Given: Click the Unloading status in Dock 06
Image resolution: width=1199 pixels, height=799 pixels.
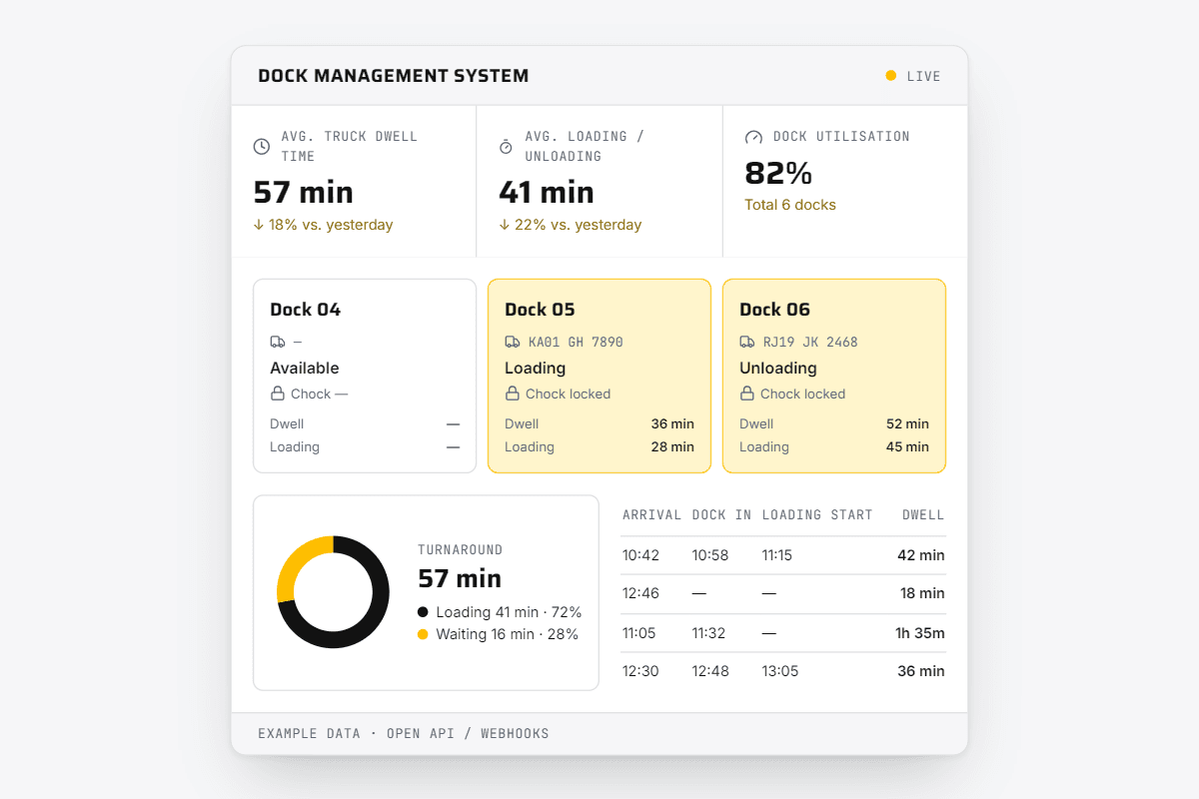Looking at the screenshot, I should coord(778,368).
